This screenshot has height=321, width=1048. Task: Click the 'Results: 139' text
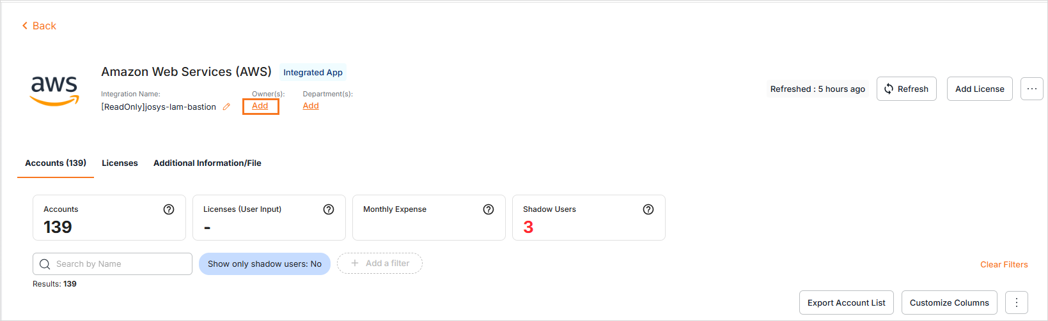54,284
